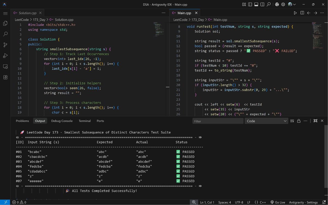Run the C++ file with play button
Viewport: 328px width, 205px height.
pyautogui.click(x=295, y=13)
